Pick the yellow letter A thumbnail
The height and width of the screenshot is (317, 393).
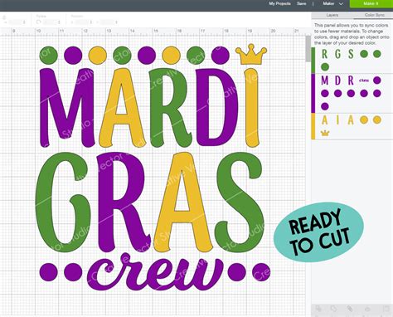pyautogui.click(x=325, y=120)
